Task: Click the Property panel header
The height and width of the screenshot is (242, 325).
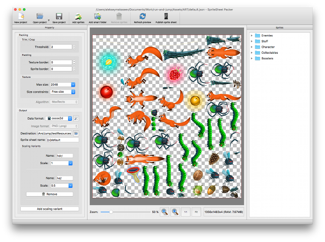Action: (49, 28)
